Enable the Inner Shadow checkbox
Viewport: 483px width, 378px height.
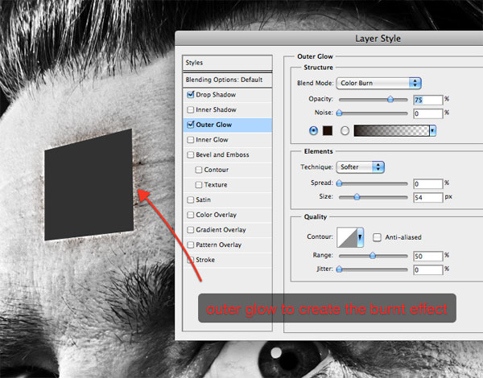[x=190, y=109]
